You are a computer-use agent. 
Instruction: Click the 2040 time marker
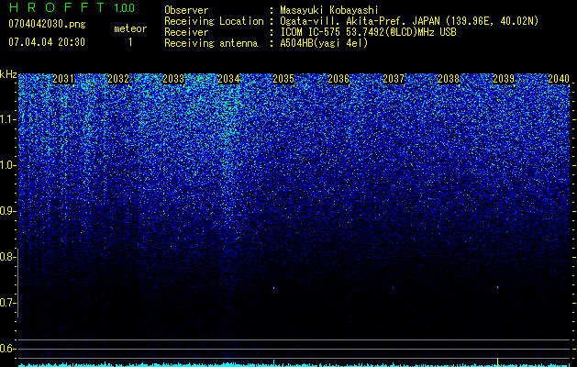(x=559, y=79)
